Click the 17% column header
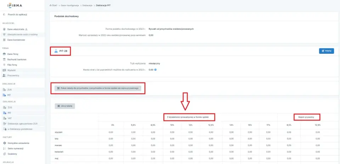340x164 pixels. [x=268, y=125]
